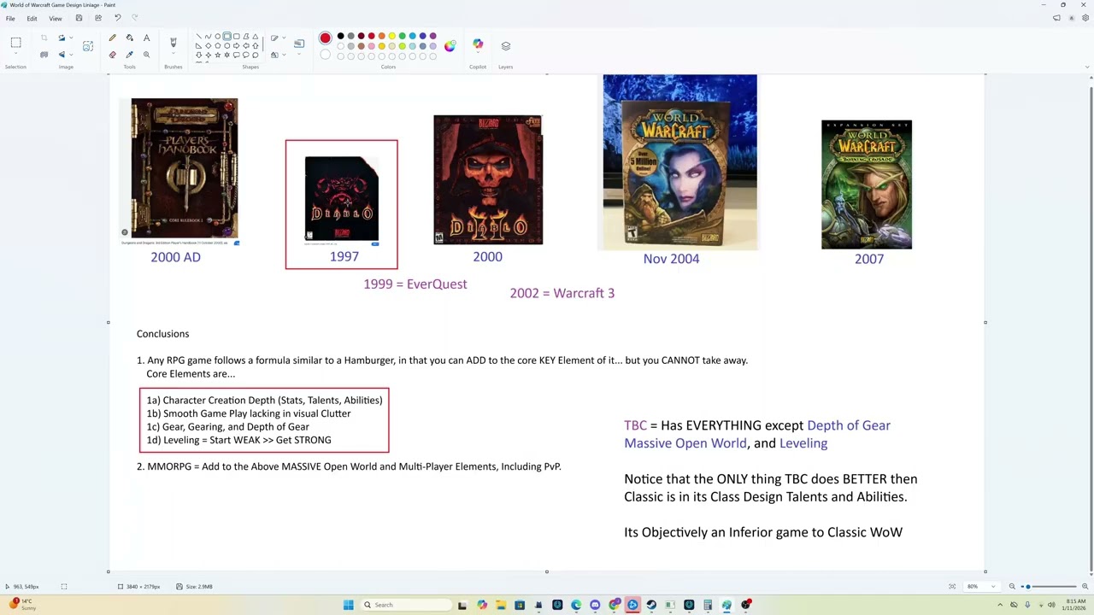Viewport: 1094px width, 615px height.
Task: Open the Brushes dropdown arrow
Action: [173, 54]
